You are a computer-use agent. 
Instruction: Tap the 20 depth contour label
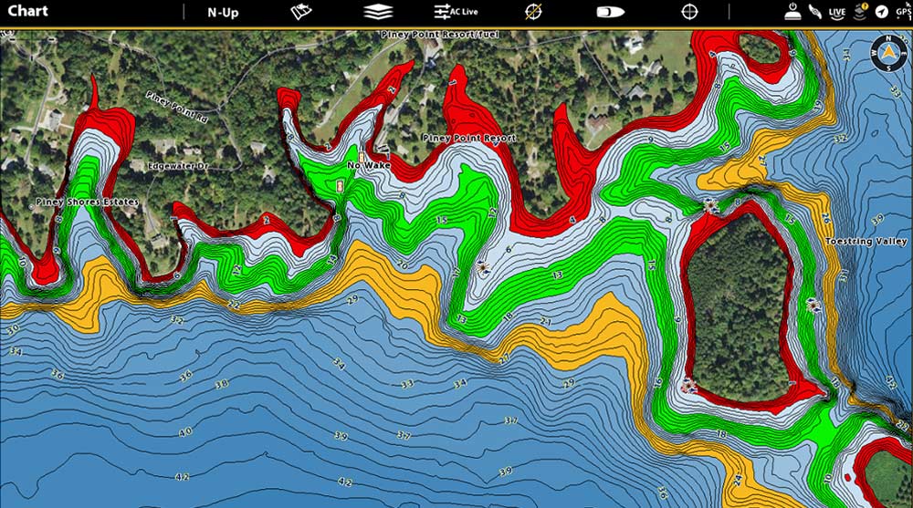click(402, 264)
